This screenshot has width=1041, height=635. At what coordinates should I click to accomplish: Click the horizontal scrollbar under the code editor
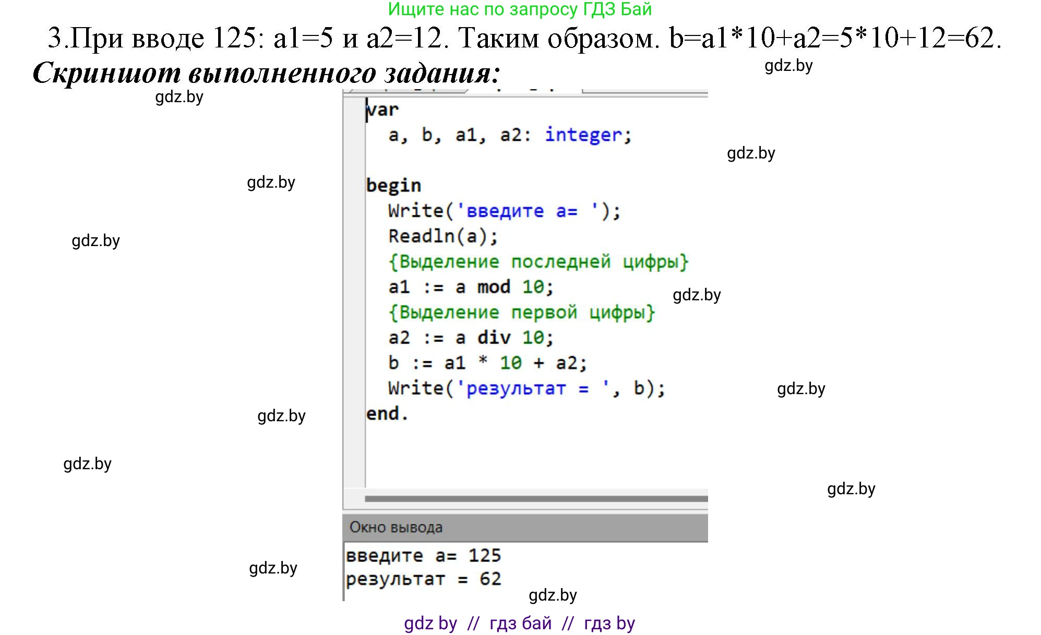535,499
